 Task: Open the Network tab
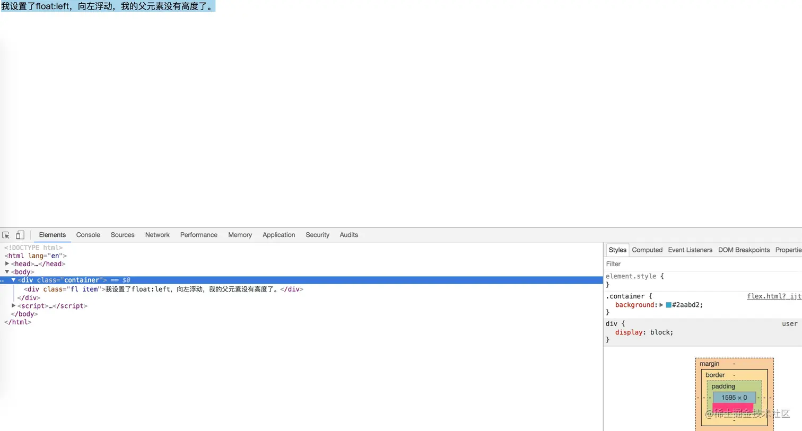coord(158,235)
